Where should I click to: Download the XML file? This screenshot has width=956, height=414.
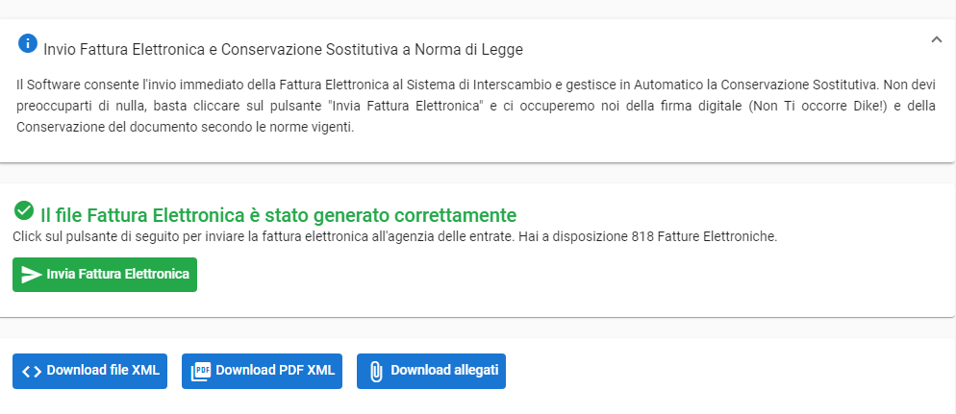point(89,372)
